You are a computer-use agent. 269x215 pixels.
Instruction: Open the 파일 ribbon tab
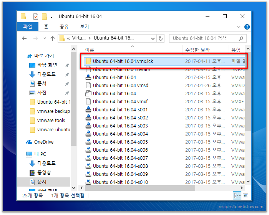tap(28, 26)
